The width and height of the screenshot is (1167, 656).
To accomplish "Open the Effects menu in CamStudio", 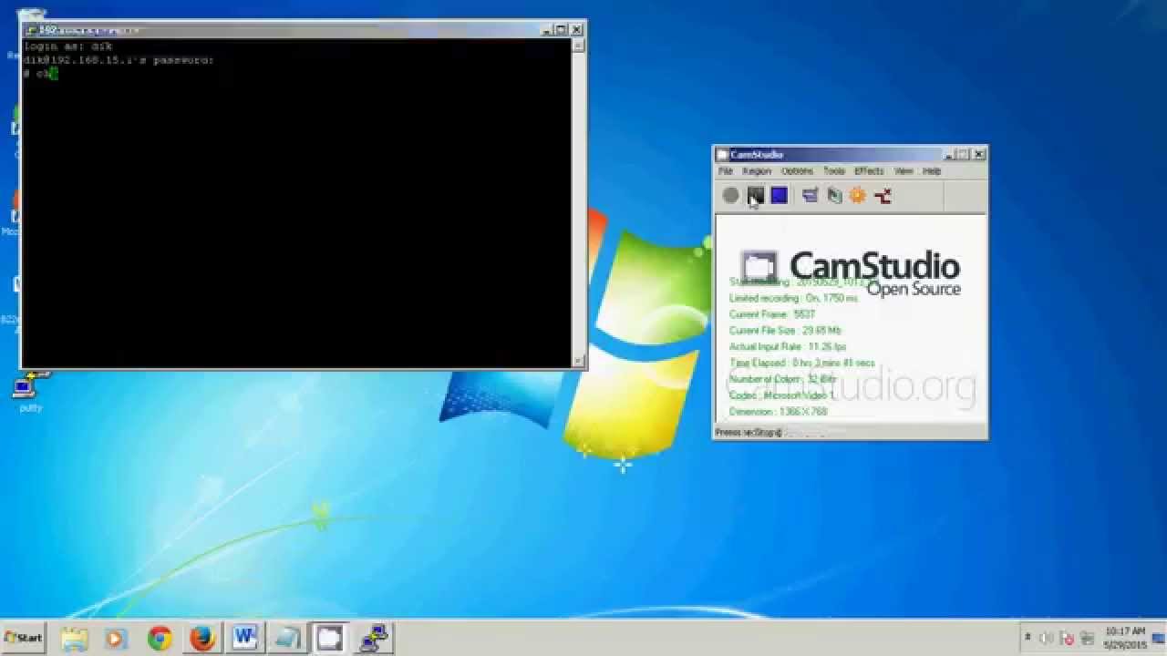I will coord(869,171).
